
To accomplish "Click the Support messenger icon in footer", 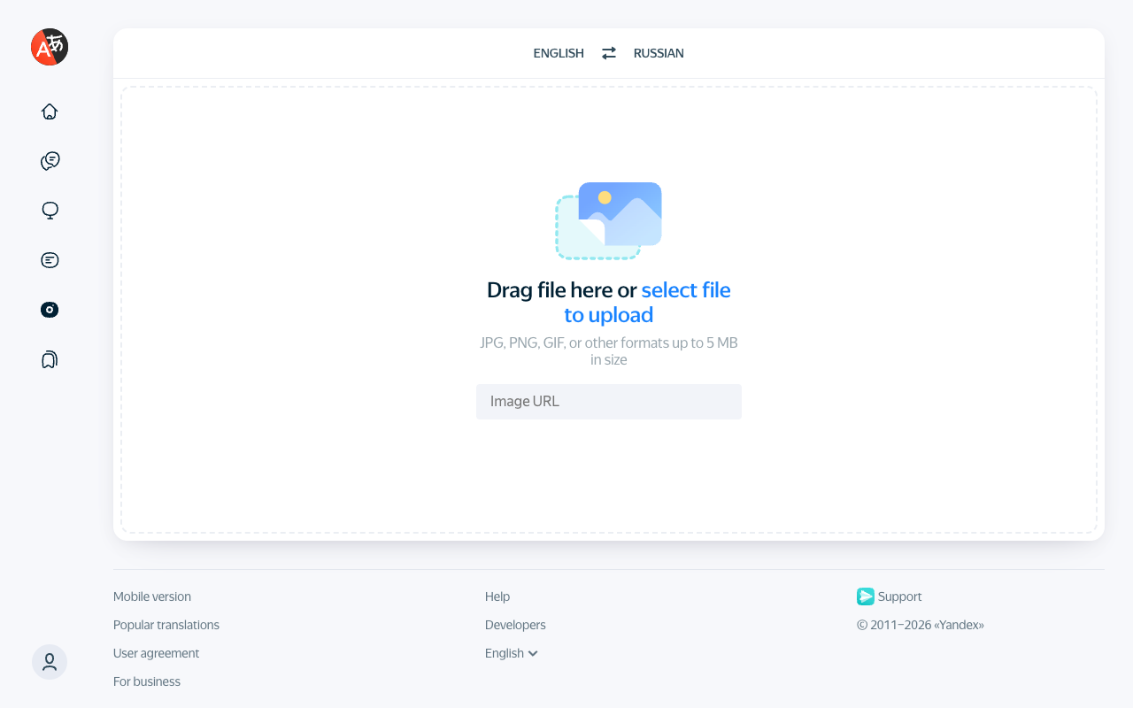I will pos(866,596).
